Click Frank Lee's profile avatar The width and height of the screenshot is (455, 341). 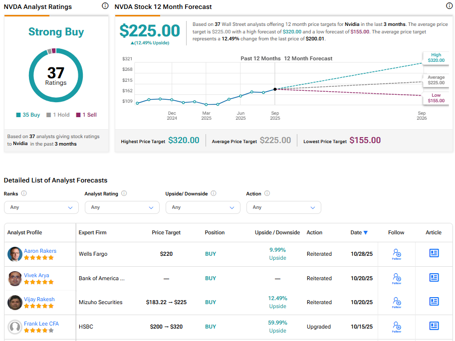tap(15, 327)
